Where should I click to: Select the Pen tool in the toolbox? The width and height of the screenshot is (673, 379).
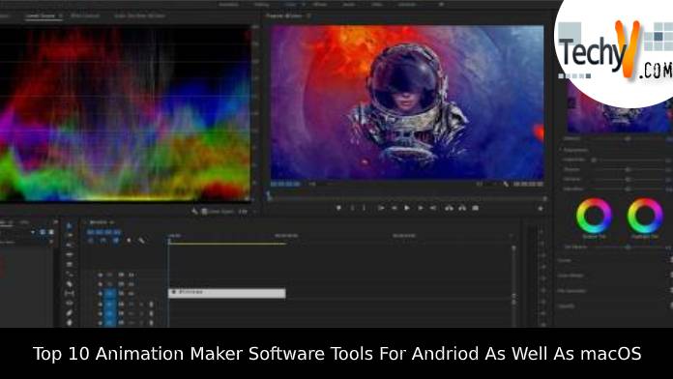tap(69, 313)
